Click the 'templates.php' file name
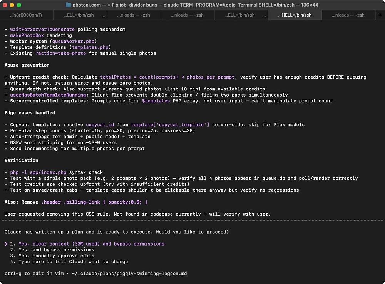 [x=90, y=47]
